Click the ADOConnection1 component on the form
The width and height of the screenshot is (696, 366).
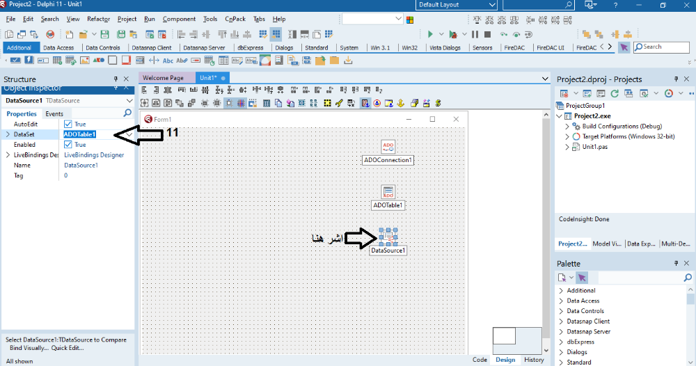click(388, 147)
